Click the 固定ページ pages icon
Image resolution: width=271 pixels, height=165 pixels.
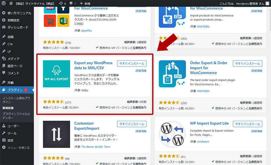(x=4, y=66)
